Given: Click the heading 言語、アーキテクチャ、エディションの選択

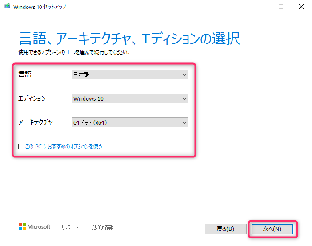Looking at the screenshot, I should (129, 39).
